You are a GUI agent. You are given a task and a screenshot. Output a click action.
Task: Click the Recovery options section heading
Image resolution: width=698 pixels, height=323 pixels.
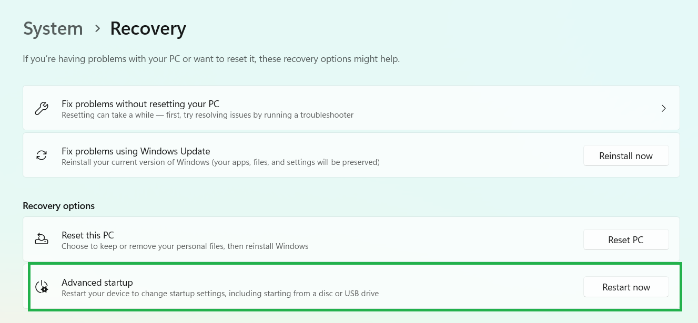pos(59,206)
